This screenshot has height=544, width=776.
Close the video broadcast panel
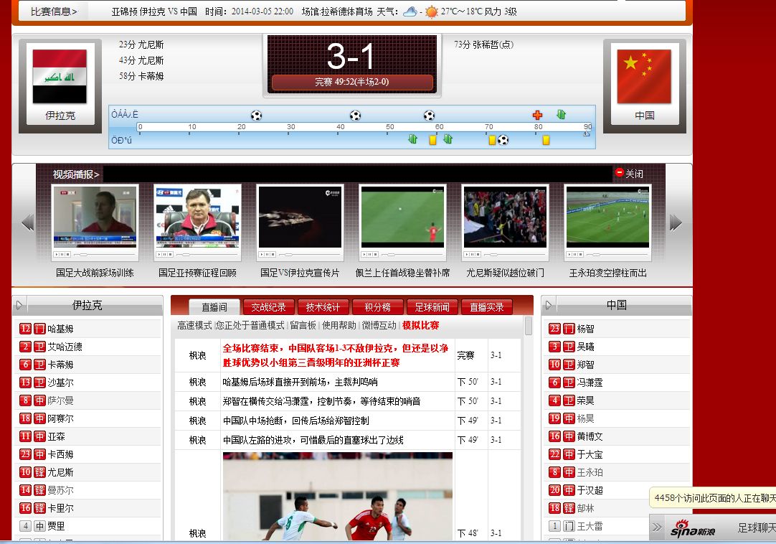629,173
